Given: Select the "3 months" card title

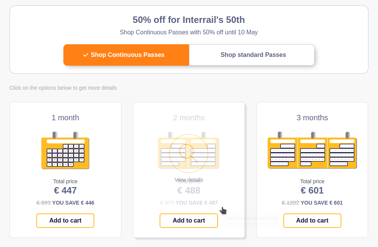Looking at the screenshot, I should pyautogui.click(x=312, y=118).
